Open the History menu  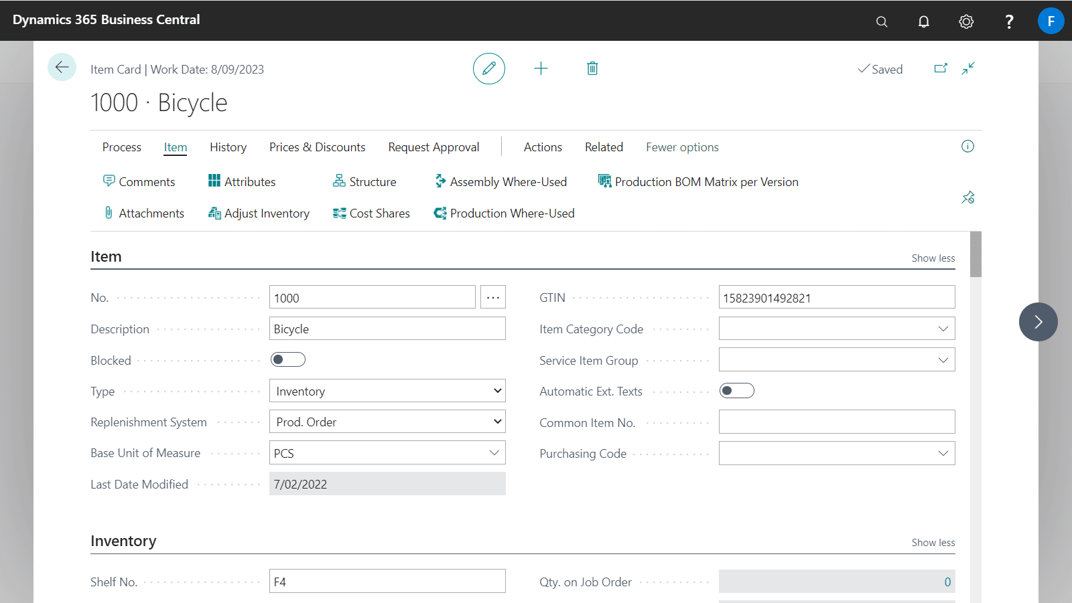[228, 147]
